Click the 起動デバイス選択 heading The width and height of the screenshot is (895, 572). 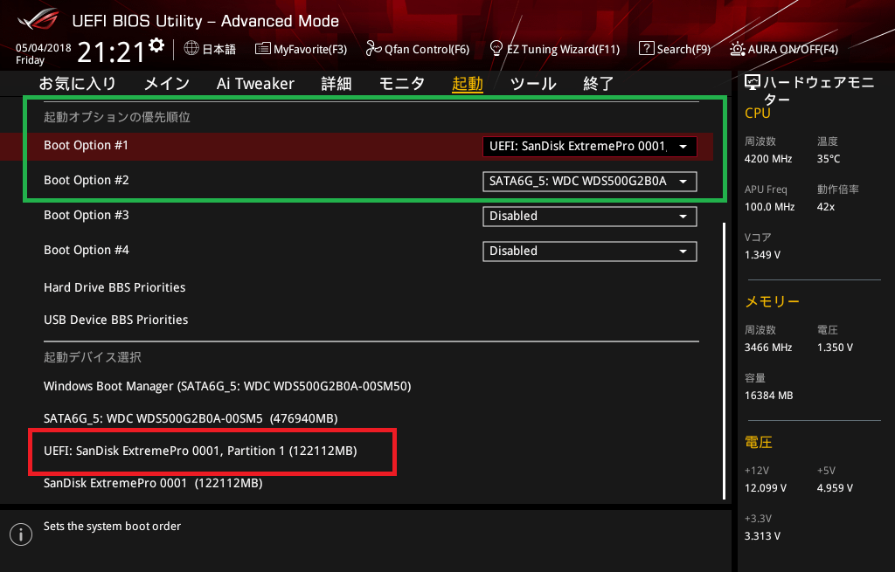[93, 357]
